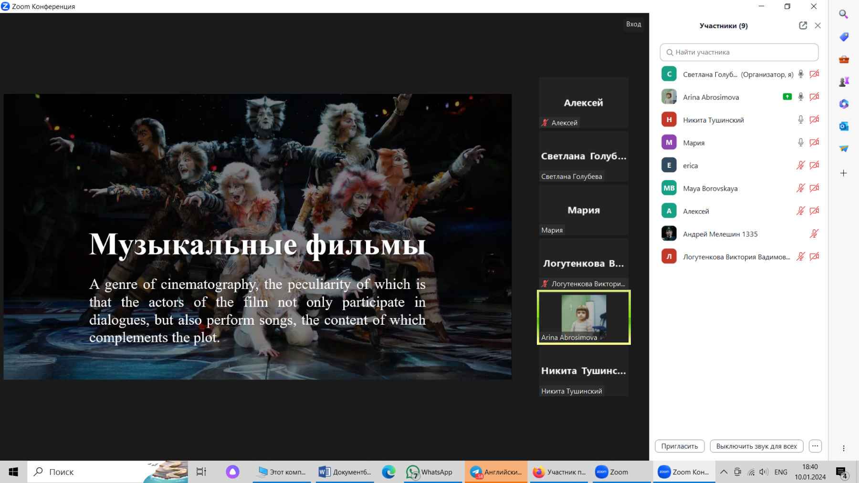Switch to Telegram 'Английски...' on taskbar
This screenshot has height=483, width=859.
click(x=496, y=472)
